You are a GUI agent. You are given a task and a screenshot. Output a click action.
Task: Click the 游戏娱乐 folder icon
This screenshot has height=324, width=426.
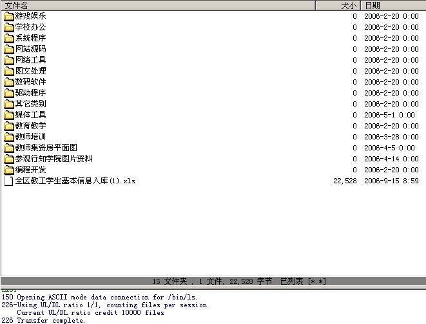pos(8,16)
